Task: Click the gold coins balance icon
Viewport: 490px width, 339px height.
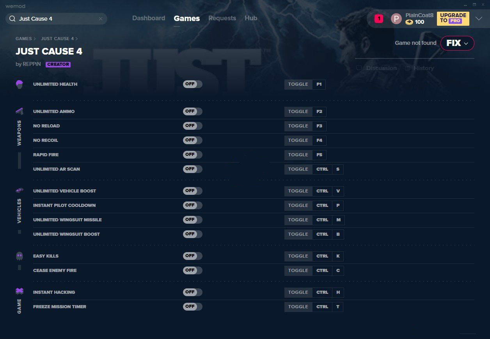Action: [409, 22]
